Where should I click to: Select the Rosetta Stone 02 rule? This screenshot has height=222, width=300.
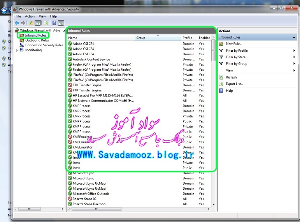click(139, 199)
